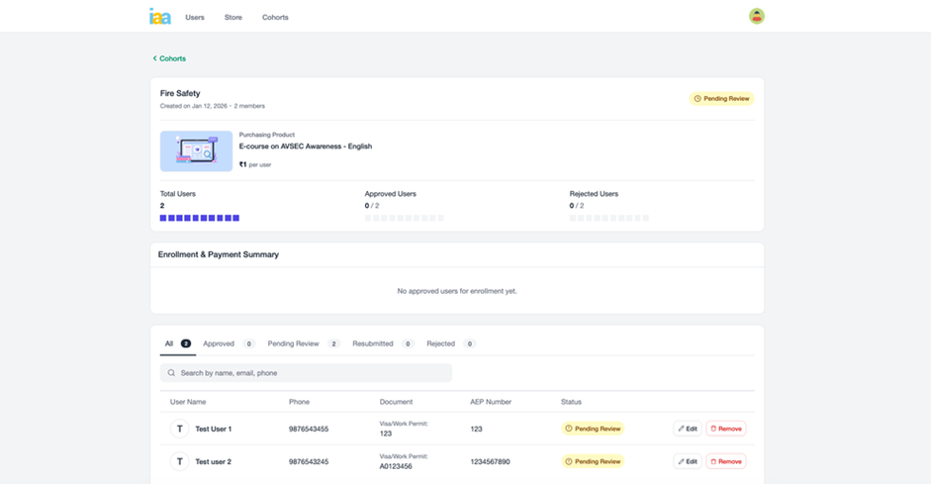Switch to the Pending Review tab
This screenshot has width=931, height=484.
pos(293,343)
